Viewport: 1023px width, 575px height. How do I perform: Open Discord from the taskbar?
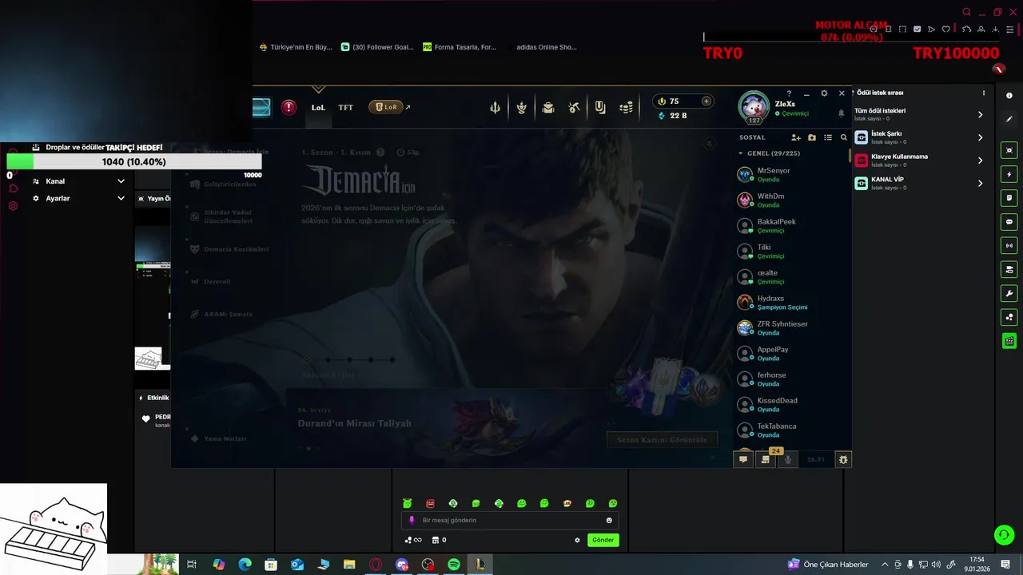[x=402, y=565]
